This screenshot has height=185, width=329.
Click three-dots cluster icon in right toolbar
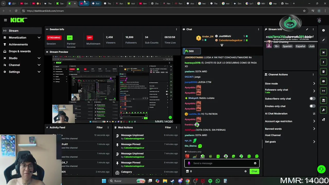[x=323, y=120]
